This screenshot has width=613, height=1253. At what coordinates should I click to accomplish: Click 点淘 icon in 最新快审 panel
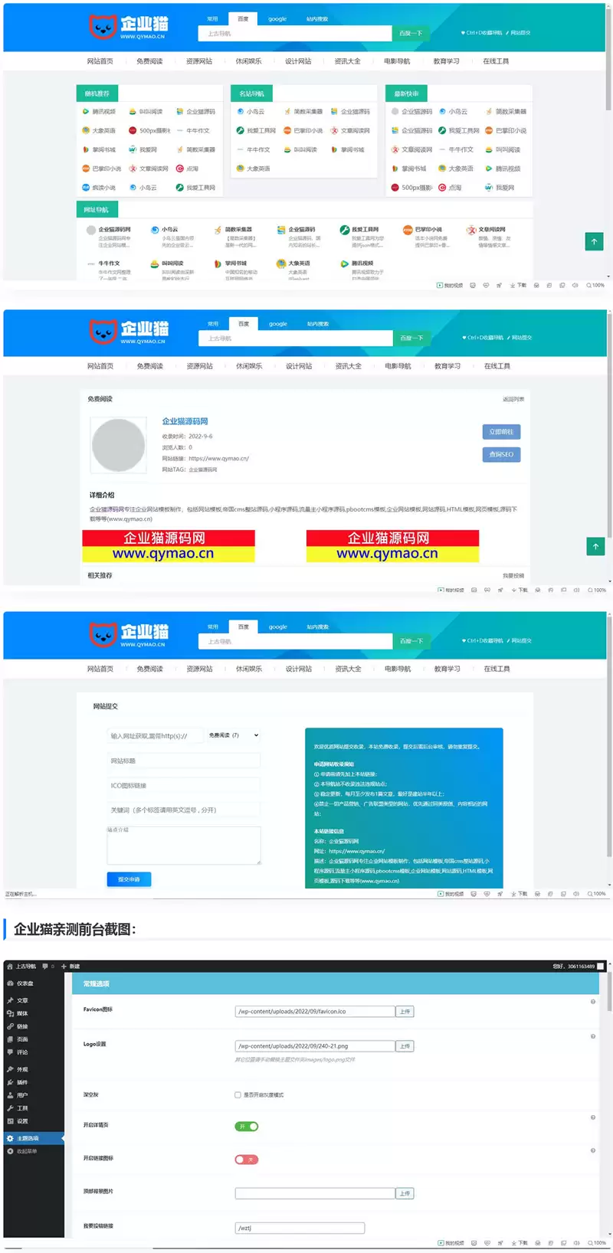point(442,188)
